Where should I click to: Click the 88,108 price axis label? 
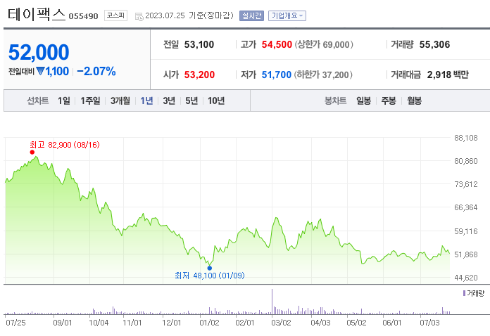[466, 138]
